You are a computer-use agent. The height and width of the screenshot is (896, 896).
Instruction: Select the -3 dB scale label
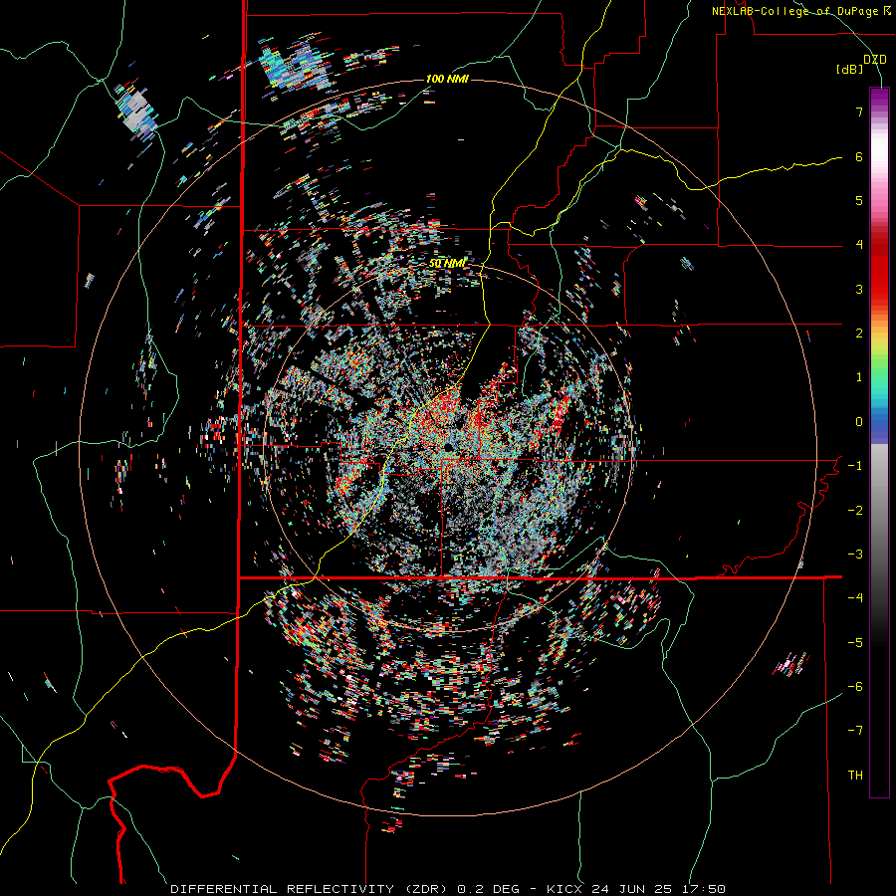(x=855, y=555)
